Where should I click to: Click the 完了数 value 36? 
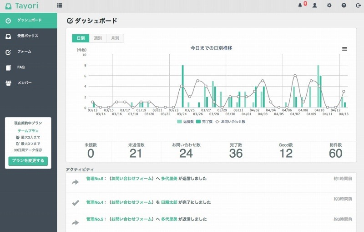click(x=236, y=154)
